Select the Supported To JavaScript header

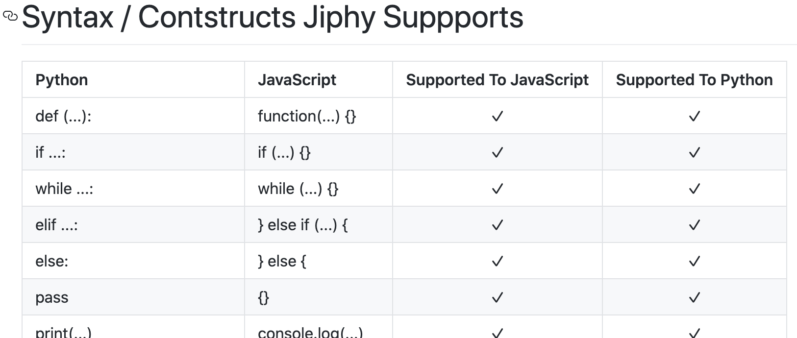[497, 80]
